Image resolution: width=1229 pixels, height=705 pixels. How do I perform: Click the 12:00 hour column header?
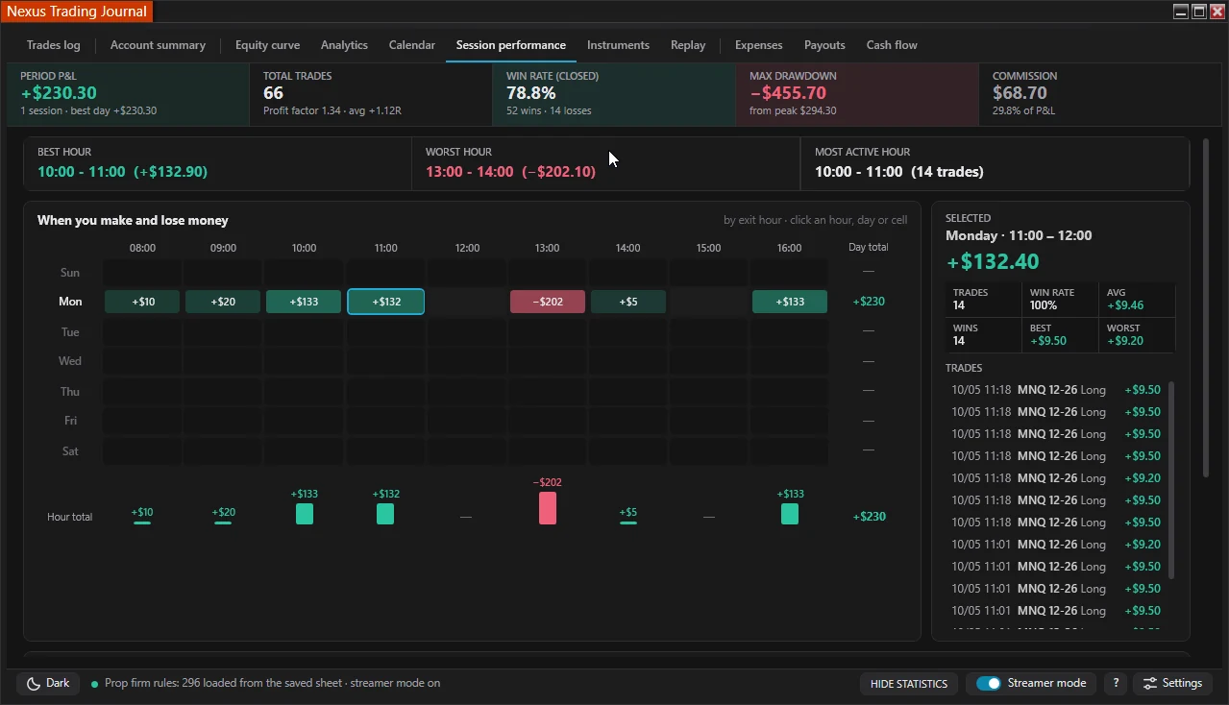pos(467,248)
